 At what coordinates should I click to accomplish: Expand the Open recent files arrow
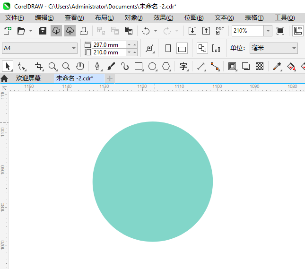pos(31,31)
